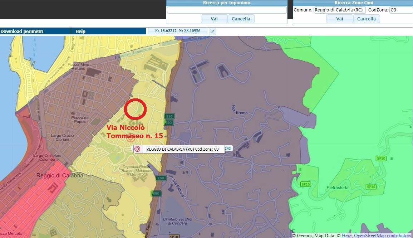Click the SP10 road shield near Pietrastorta

click(371, 187)
